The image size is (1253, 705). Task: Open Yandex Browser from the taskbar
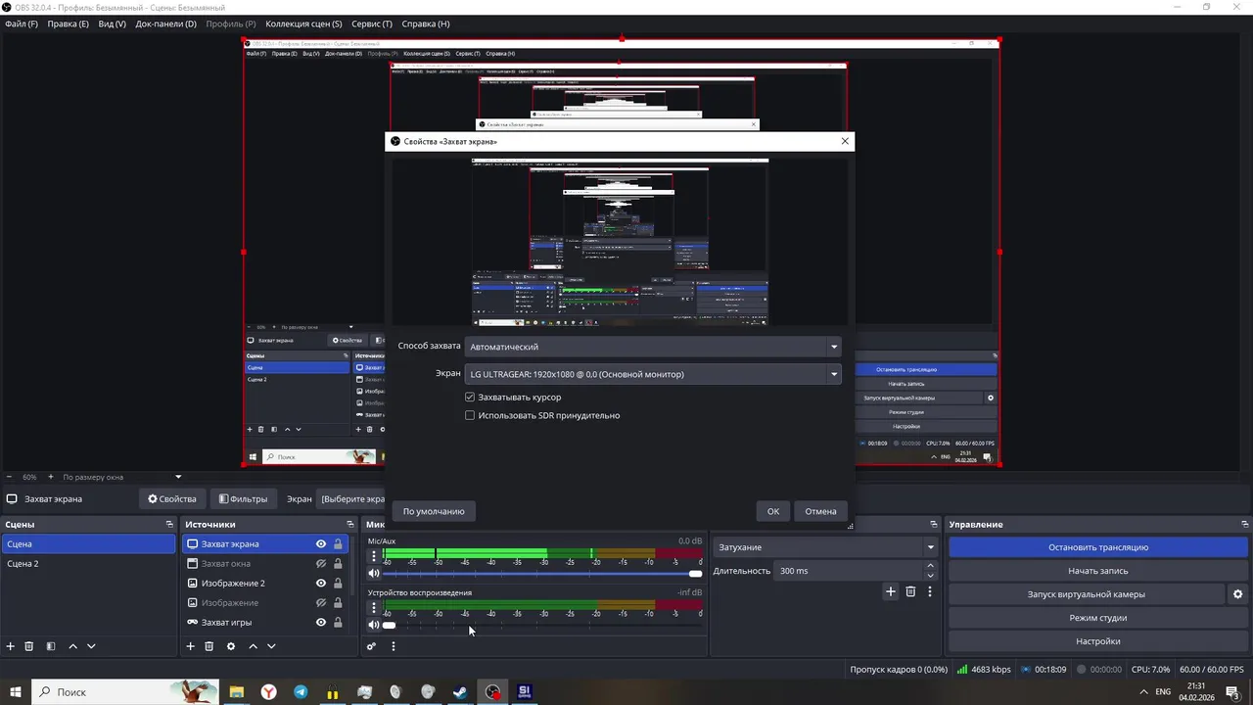pyautogui.click(x=268, y=692)
